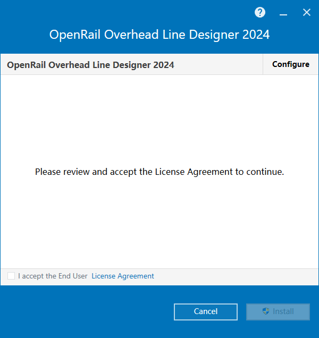
Task: Open the Configure option
Action: coord(290,64)
